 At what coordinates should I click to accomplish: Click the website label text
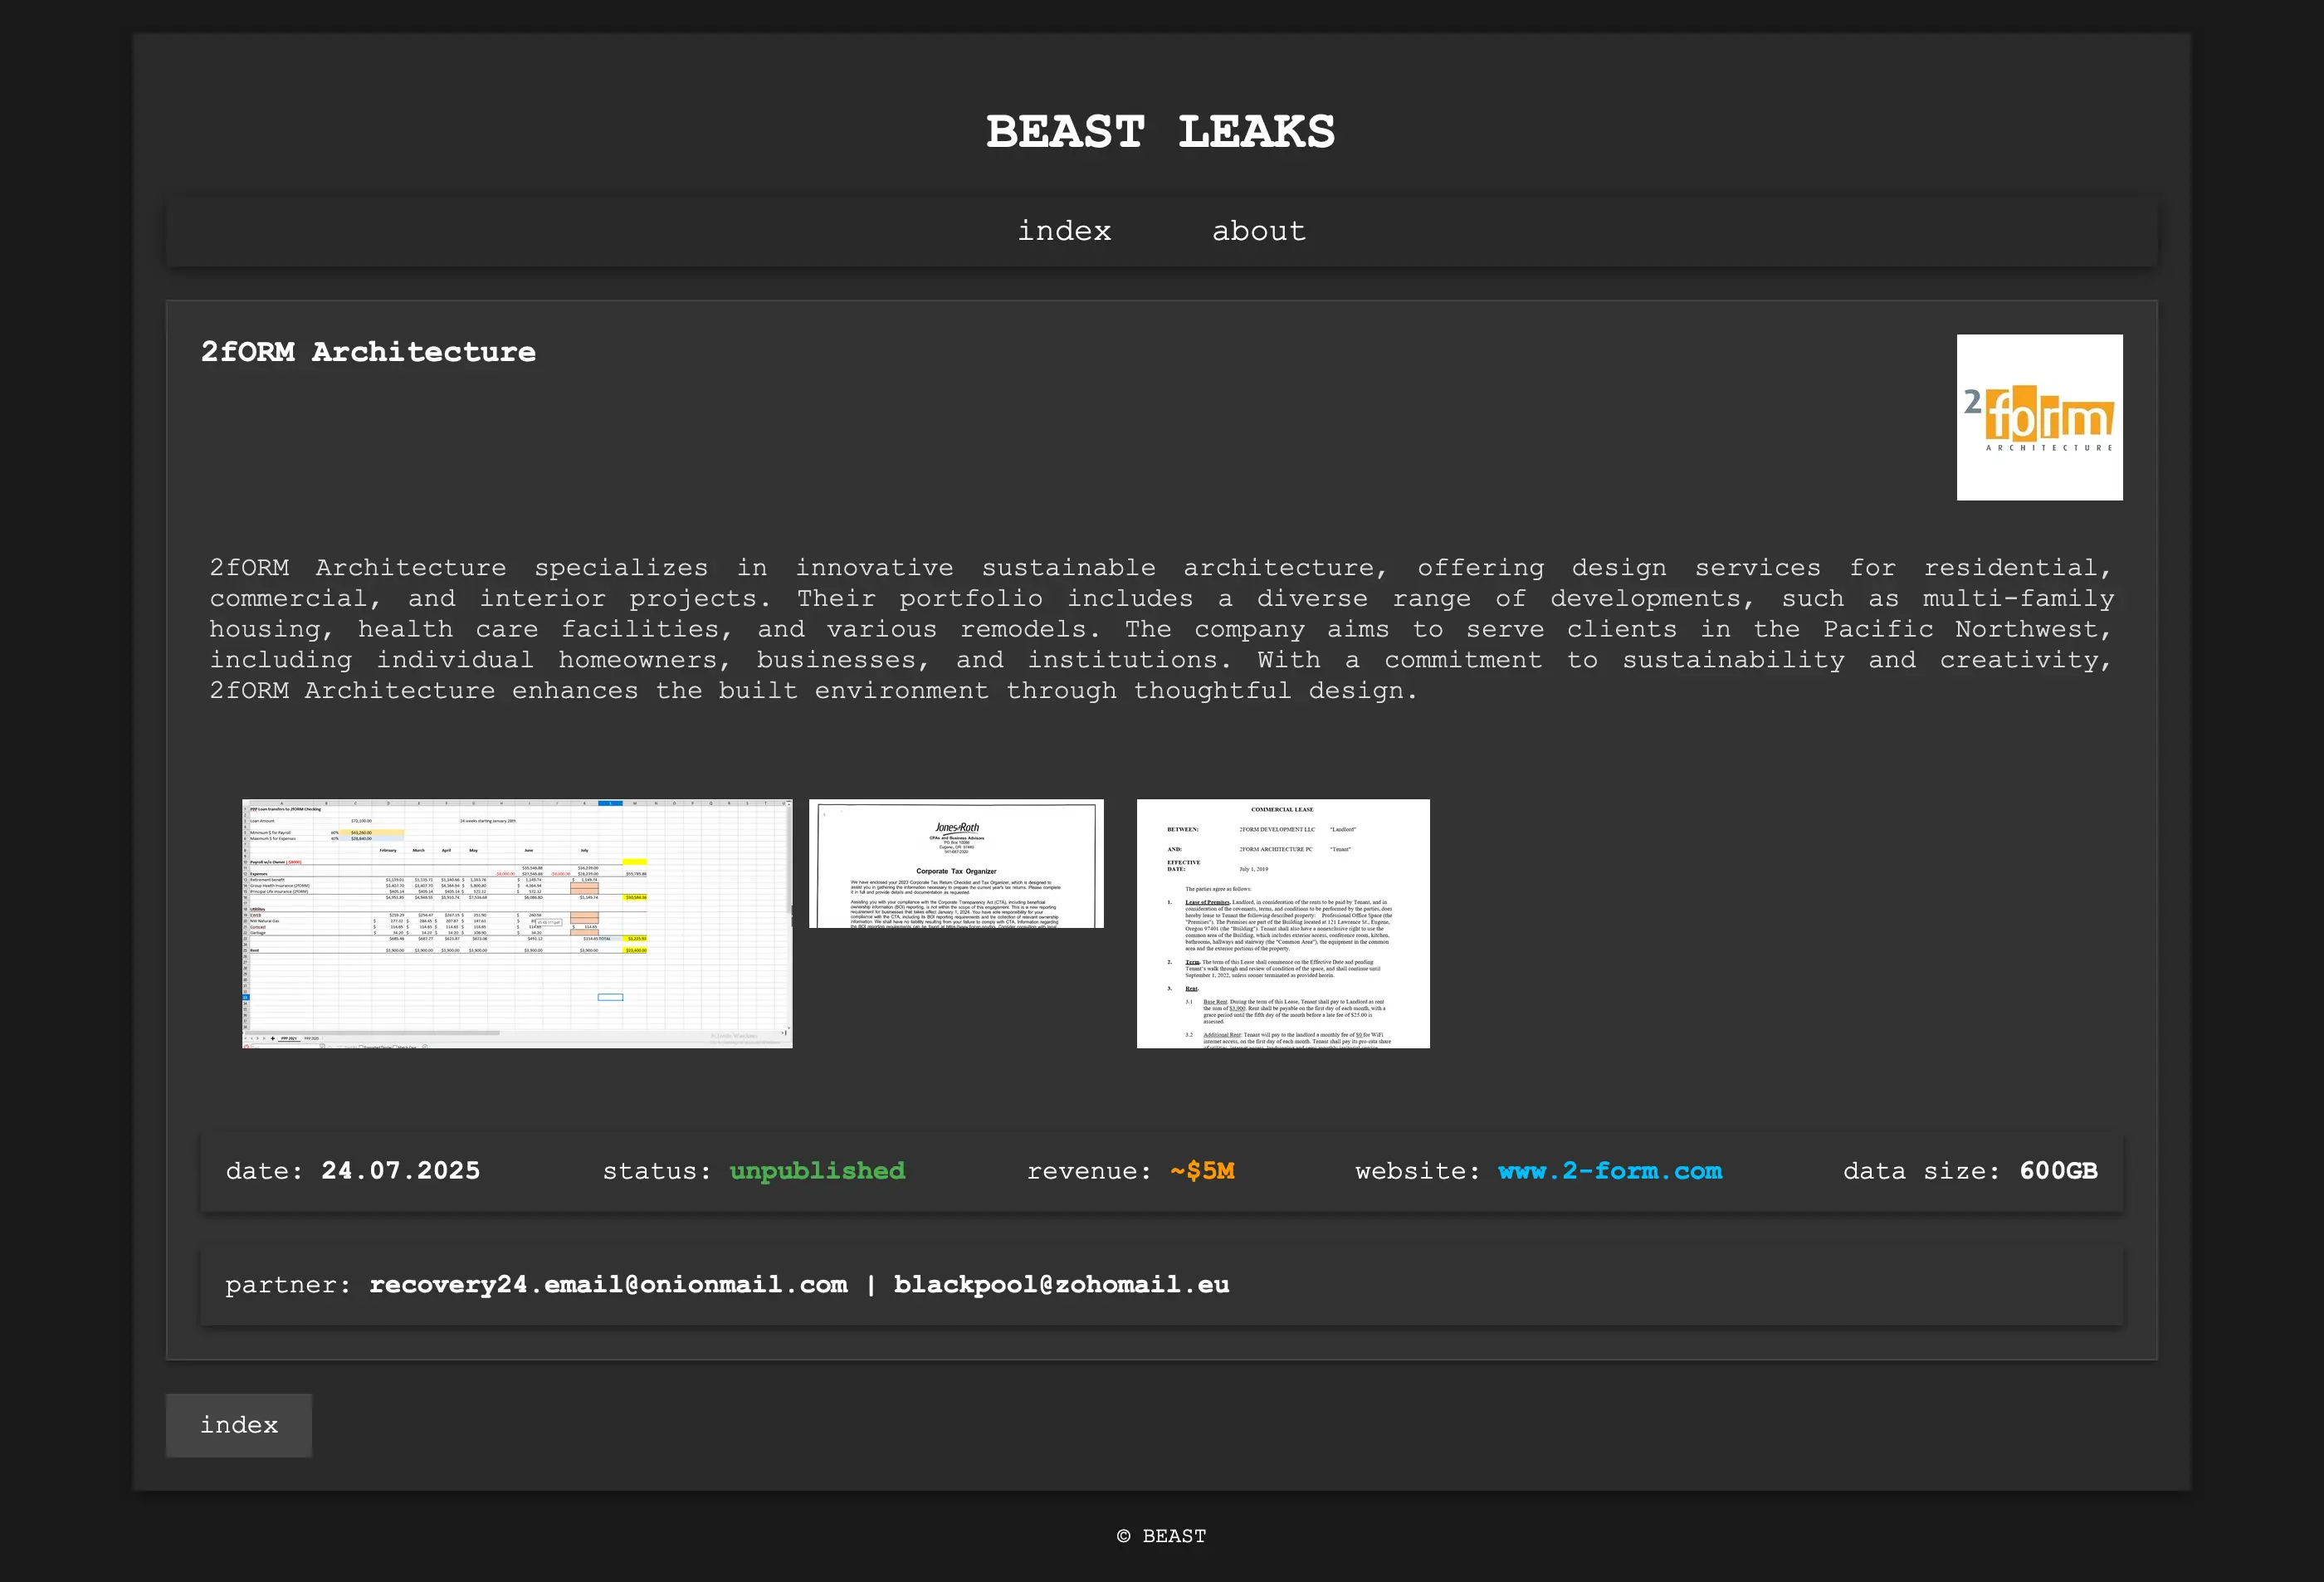point(1417,1171)
